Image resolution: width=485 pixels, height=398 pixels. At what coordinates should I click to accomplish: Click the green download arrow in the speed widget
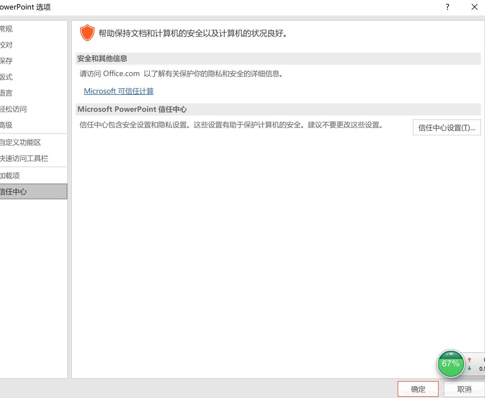click(470, 368)
